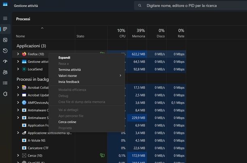Expand the Acrobat Collab process group
Screen dimensions: 247x163
(x=18, y=88)
